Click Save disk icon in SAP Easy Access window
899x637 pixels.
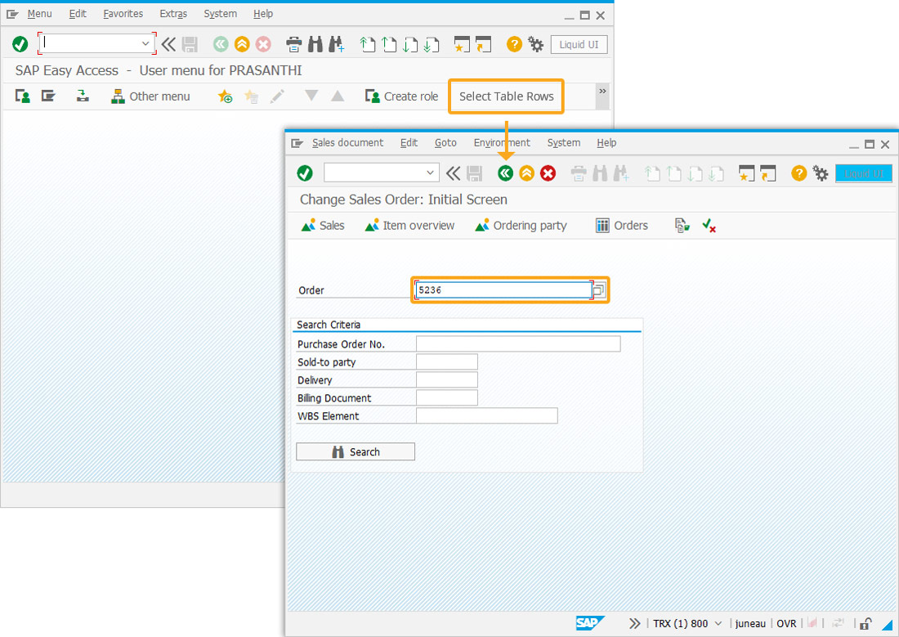(190, 44)
